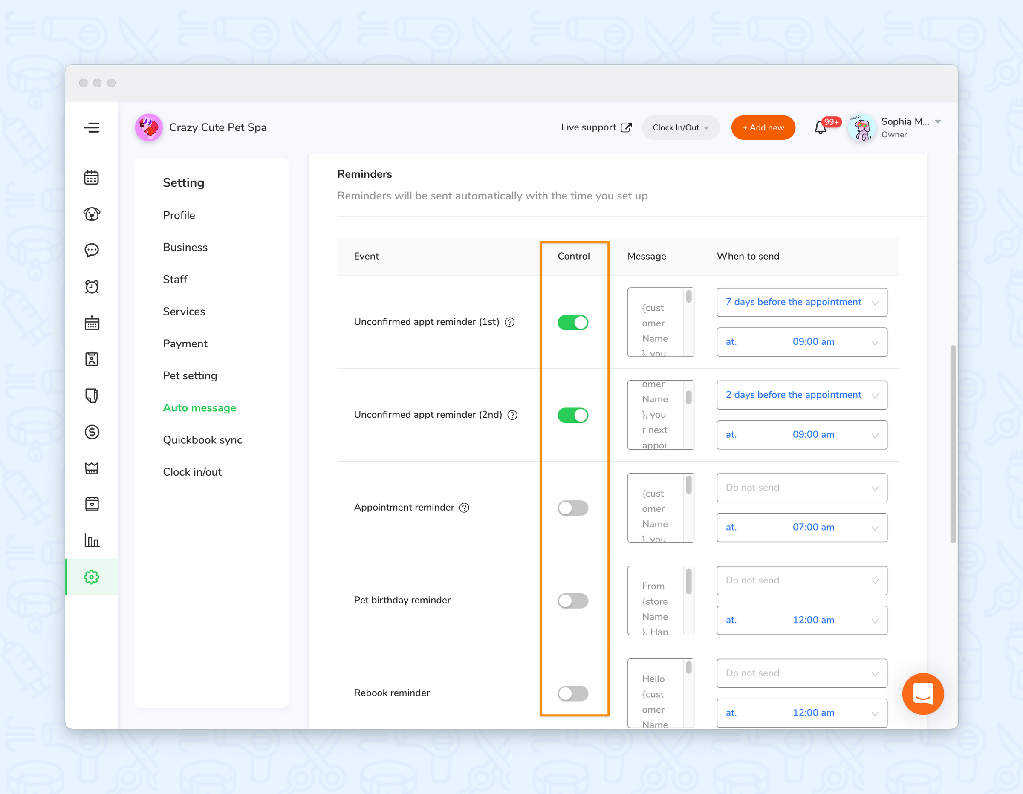The height and width of the screenshot is (794, 1023).
Task: Click the alarm clock reminders icon
Action: pos(92,287)
